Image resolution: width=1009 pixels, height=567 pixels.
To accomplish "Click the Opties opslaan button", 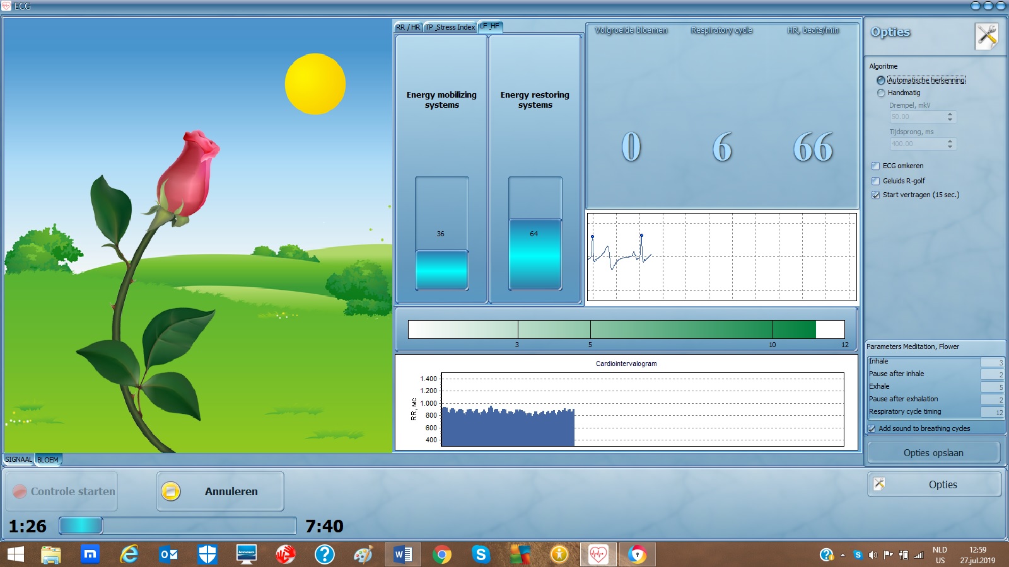I will point(933,453).
